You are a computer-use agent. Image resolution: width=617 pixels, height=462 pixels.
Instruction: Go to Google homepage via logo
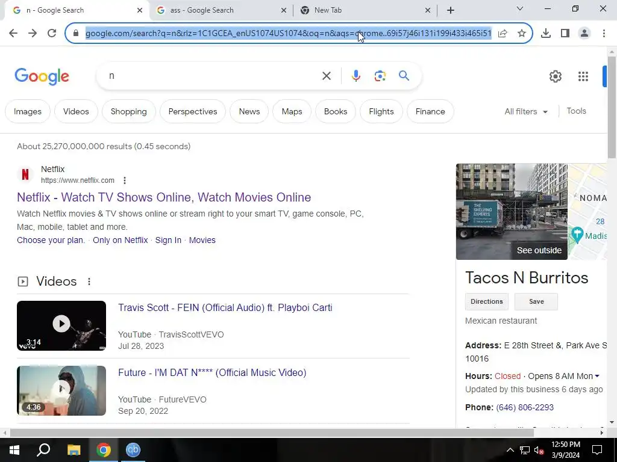(x=42, y=76)
